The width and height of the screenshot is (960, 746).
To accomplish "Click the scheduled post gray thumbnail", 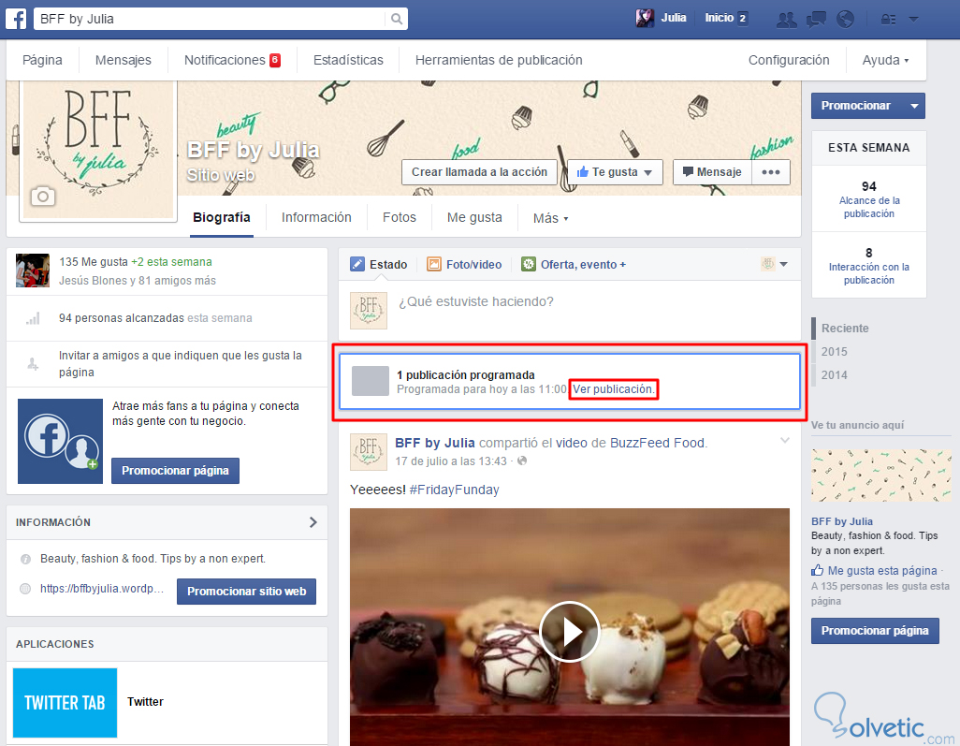I will coord(371,381).
